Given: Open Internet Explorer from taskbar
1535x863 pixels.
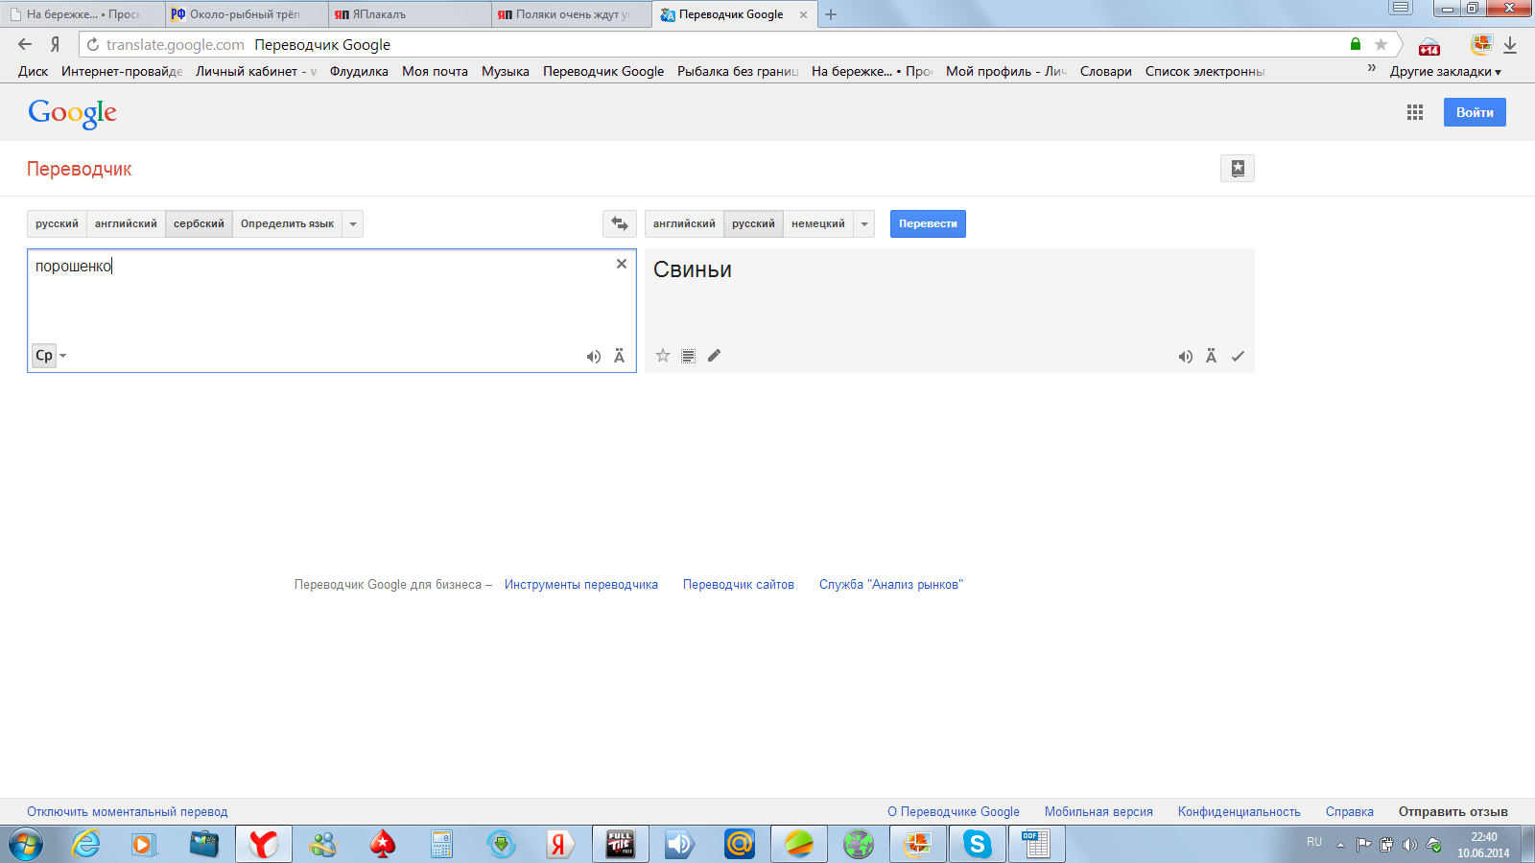Looking at the screenshot, I should coord(86,844).
